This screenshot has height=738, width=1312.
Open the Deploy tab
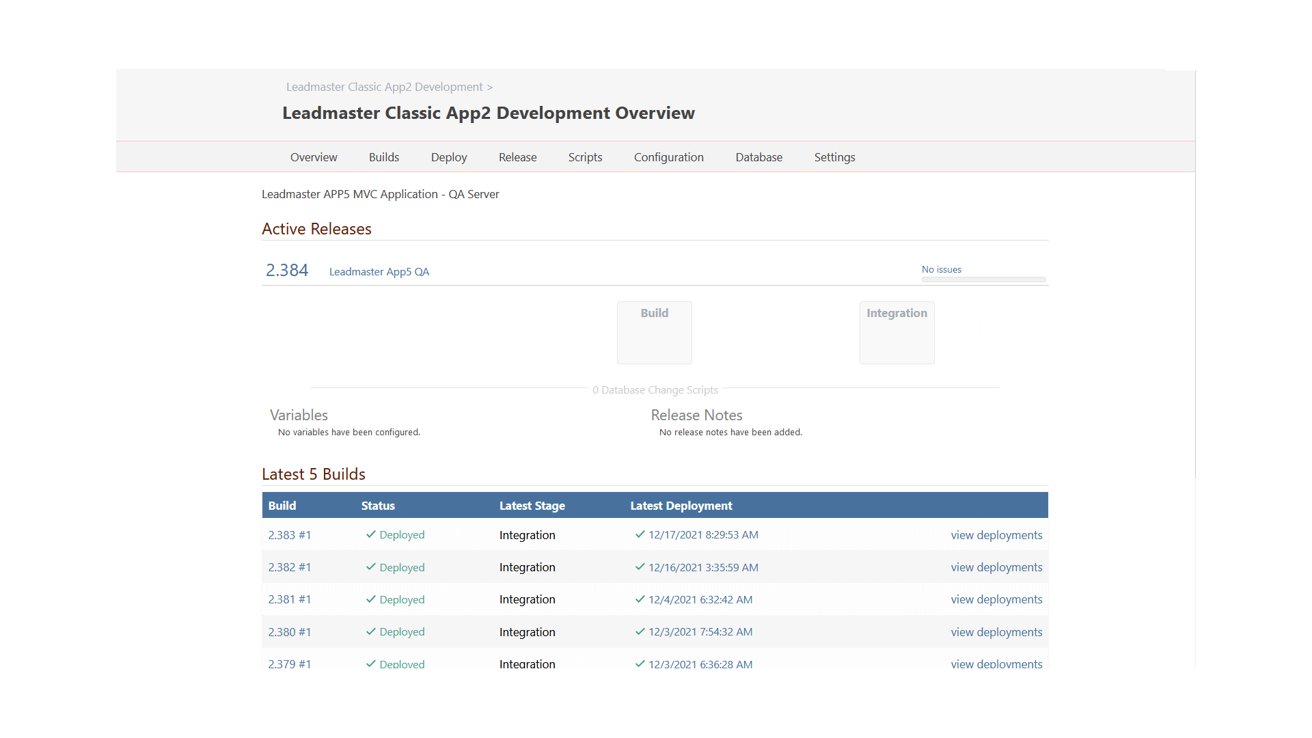click(x=449, y=157)
